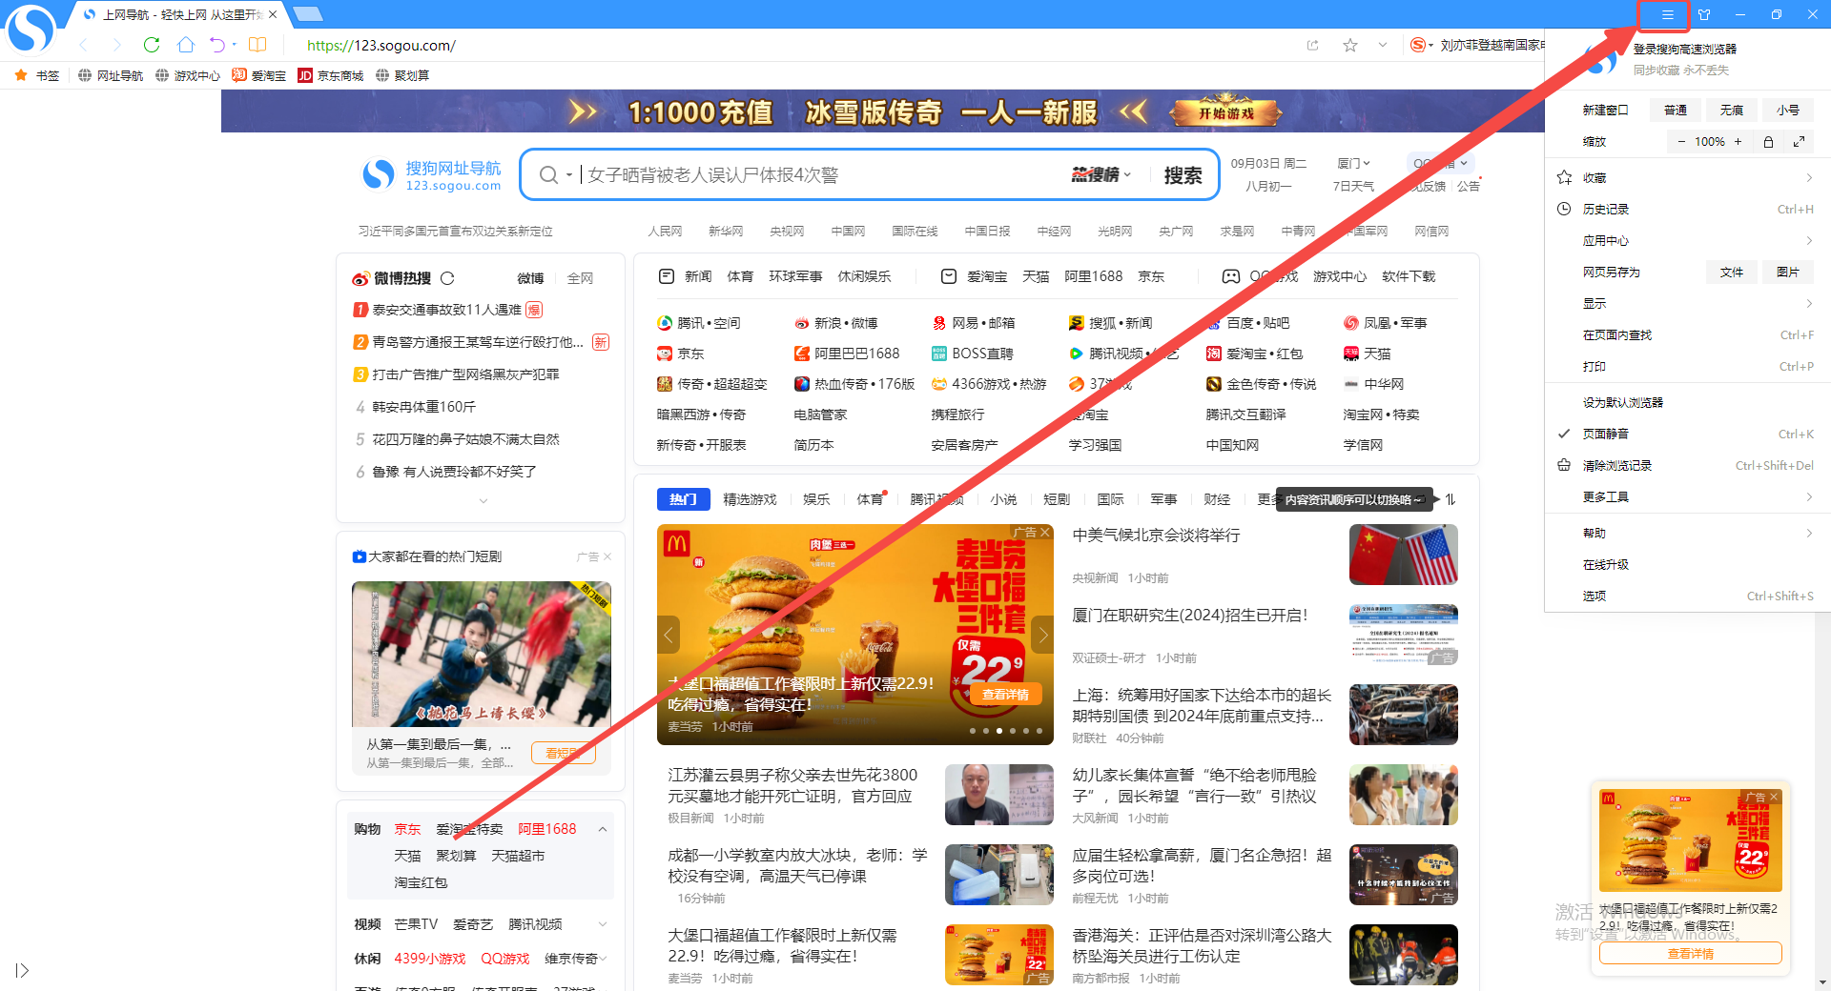
Task: Save webpage as 文件
Action: 1731,272
